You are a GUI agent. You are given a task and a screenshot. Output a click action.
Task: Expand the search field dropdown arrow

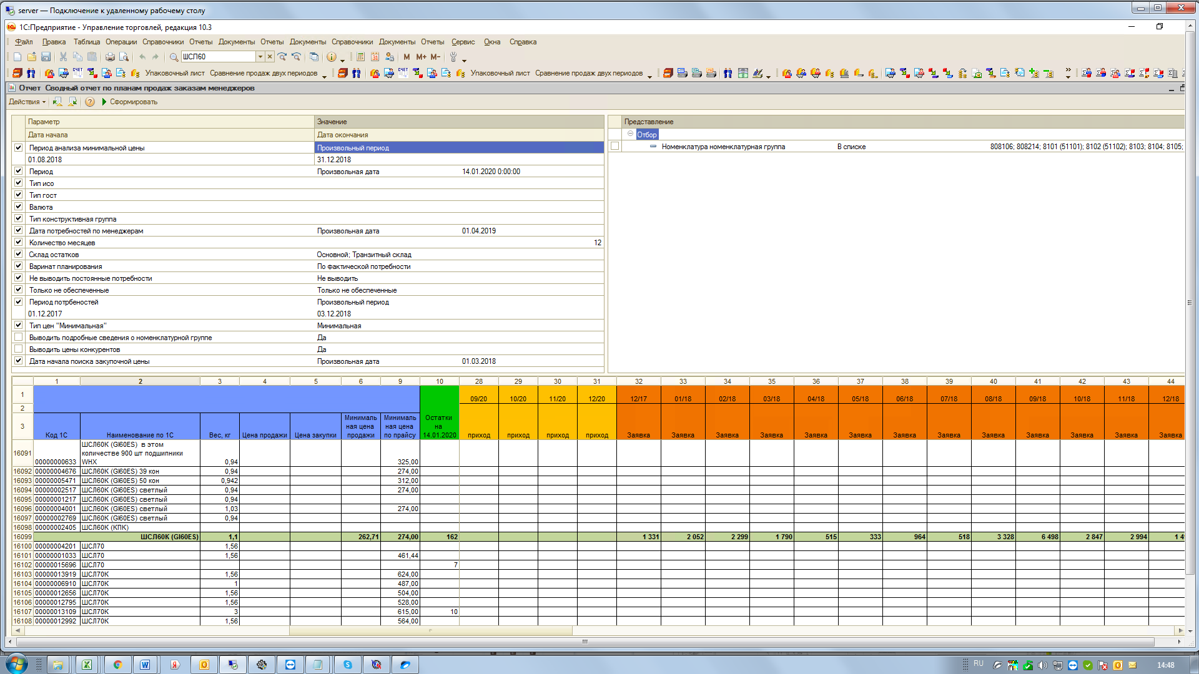260,57
